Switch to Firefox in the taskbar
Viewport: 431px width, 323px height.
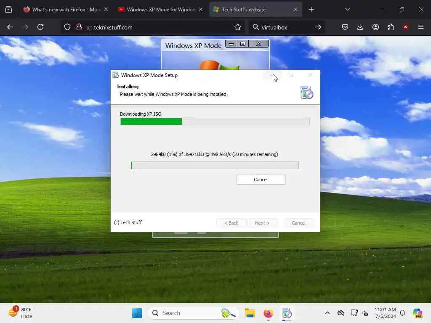(268, 313)
